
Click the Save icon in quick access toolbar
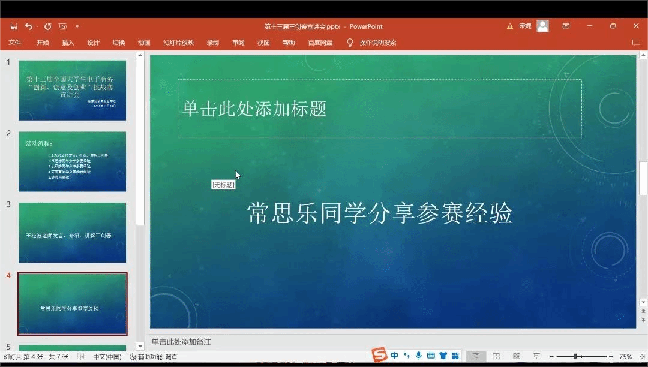(x=14, y=26)
